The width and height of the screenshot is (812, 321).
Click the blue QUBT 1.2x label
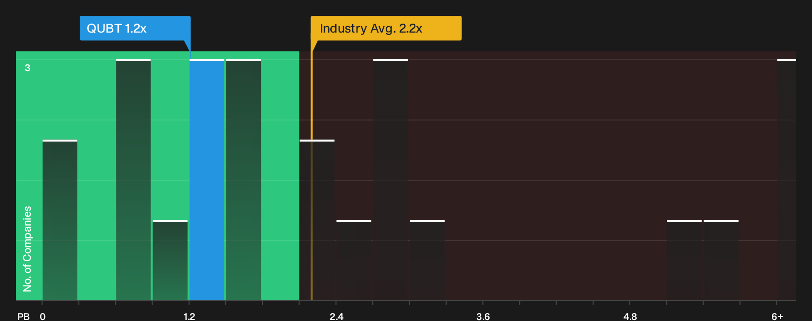(x=135, y=28)
